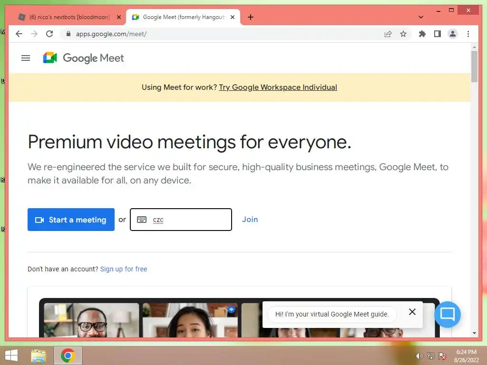Click the meeting code input field

181,220
